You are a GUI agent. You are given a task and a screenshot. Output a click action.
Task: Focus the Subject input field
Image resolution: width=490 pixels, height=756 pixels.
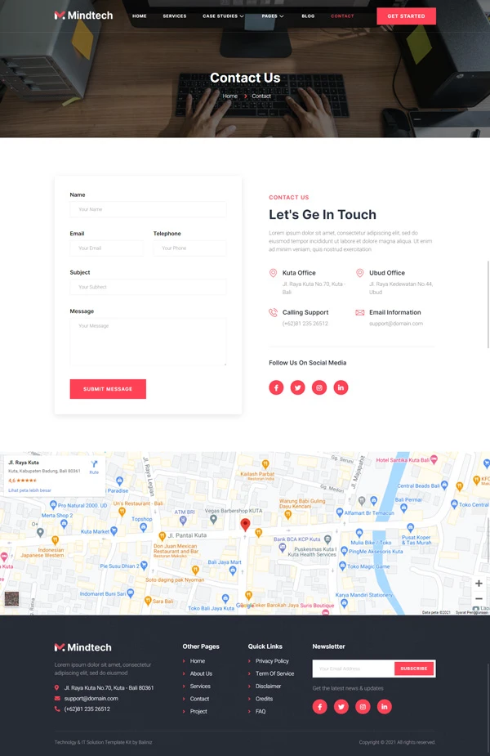[x=148, y=287]
